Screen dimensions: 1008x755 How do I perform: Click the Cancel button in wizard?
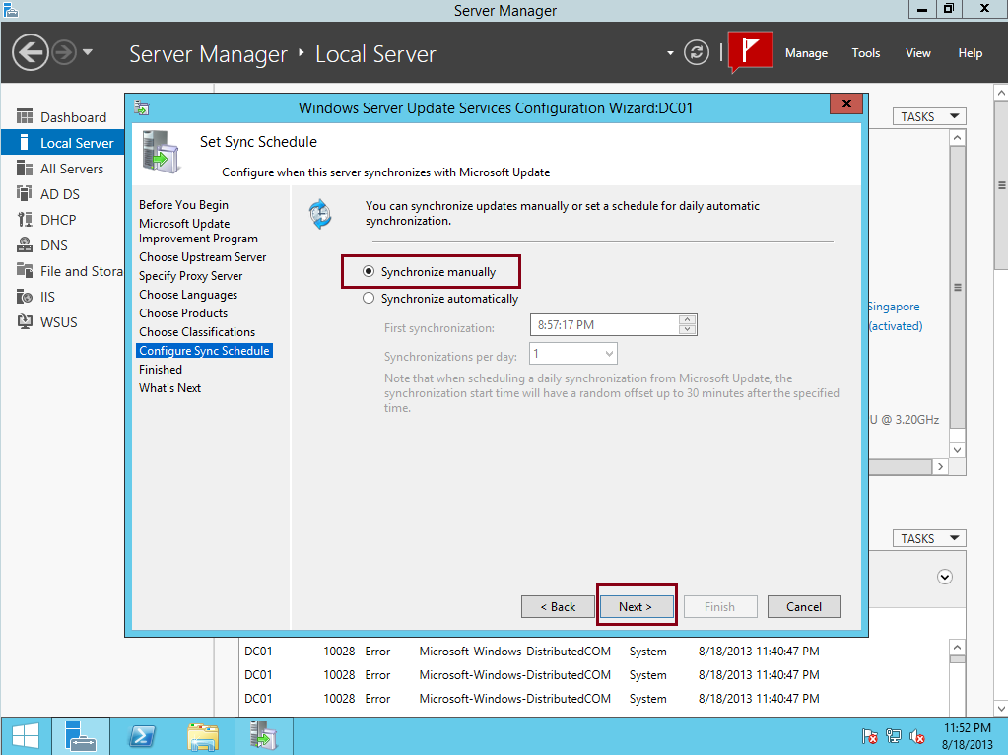click(x=804, y=606)
